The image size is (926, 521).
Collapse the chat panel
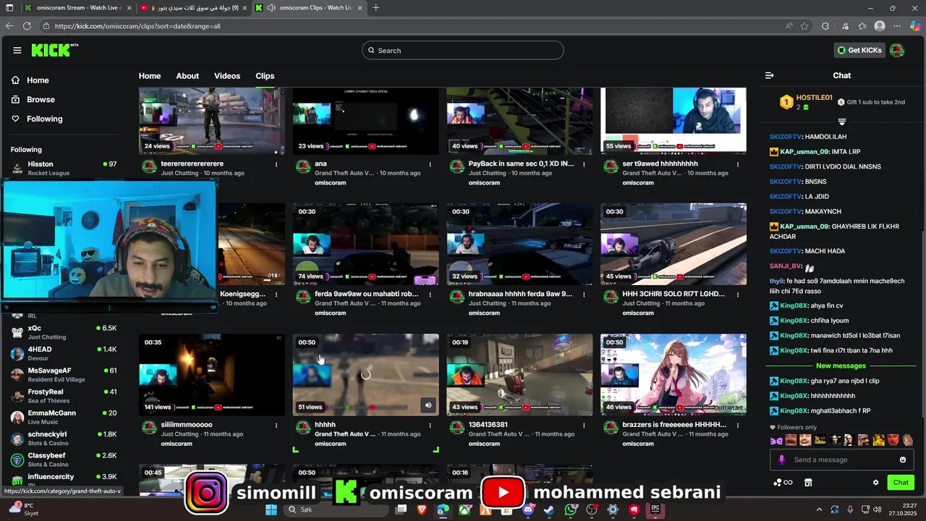point(769,75)
